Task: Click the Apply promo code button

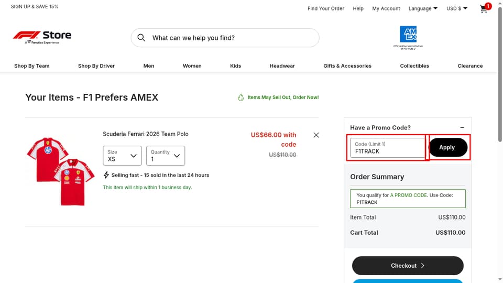Action: [448, 147]
